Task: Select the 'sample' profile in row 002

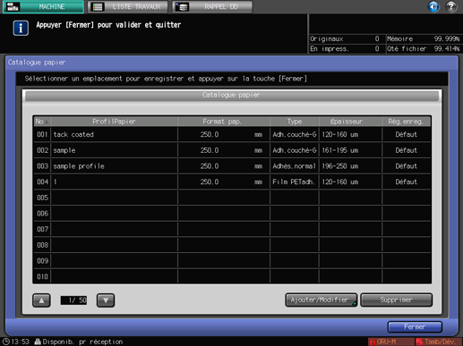Action: click(232, 150)
